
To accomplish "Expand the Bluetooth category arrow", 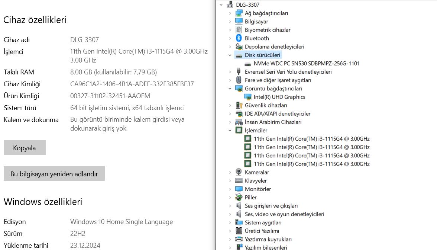I will point(230,38).
